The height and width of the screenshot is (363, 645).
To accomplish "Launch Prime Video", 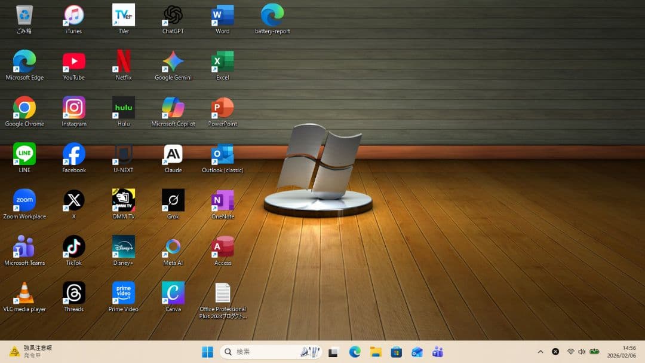I will tap(123, 292).
